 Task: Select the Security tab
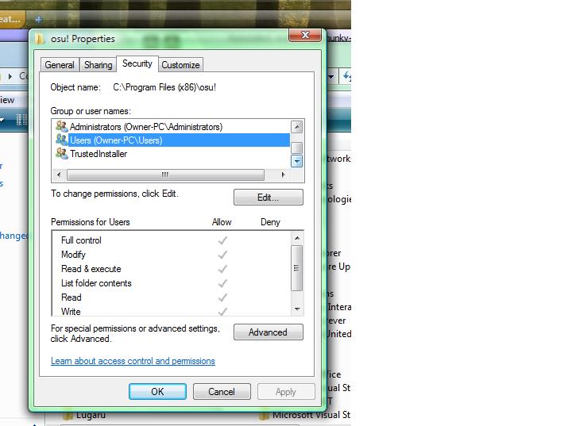point(137,63)
